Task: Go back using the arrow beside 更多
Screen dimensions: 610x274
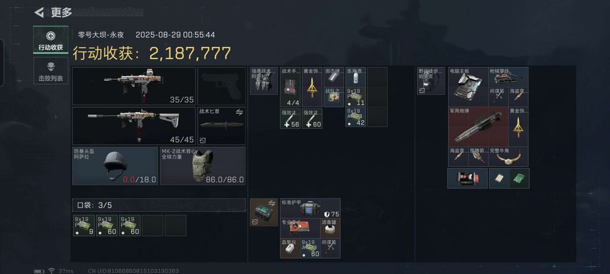Action: click(39, 12)
